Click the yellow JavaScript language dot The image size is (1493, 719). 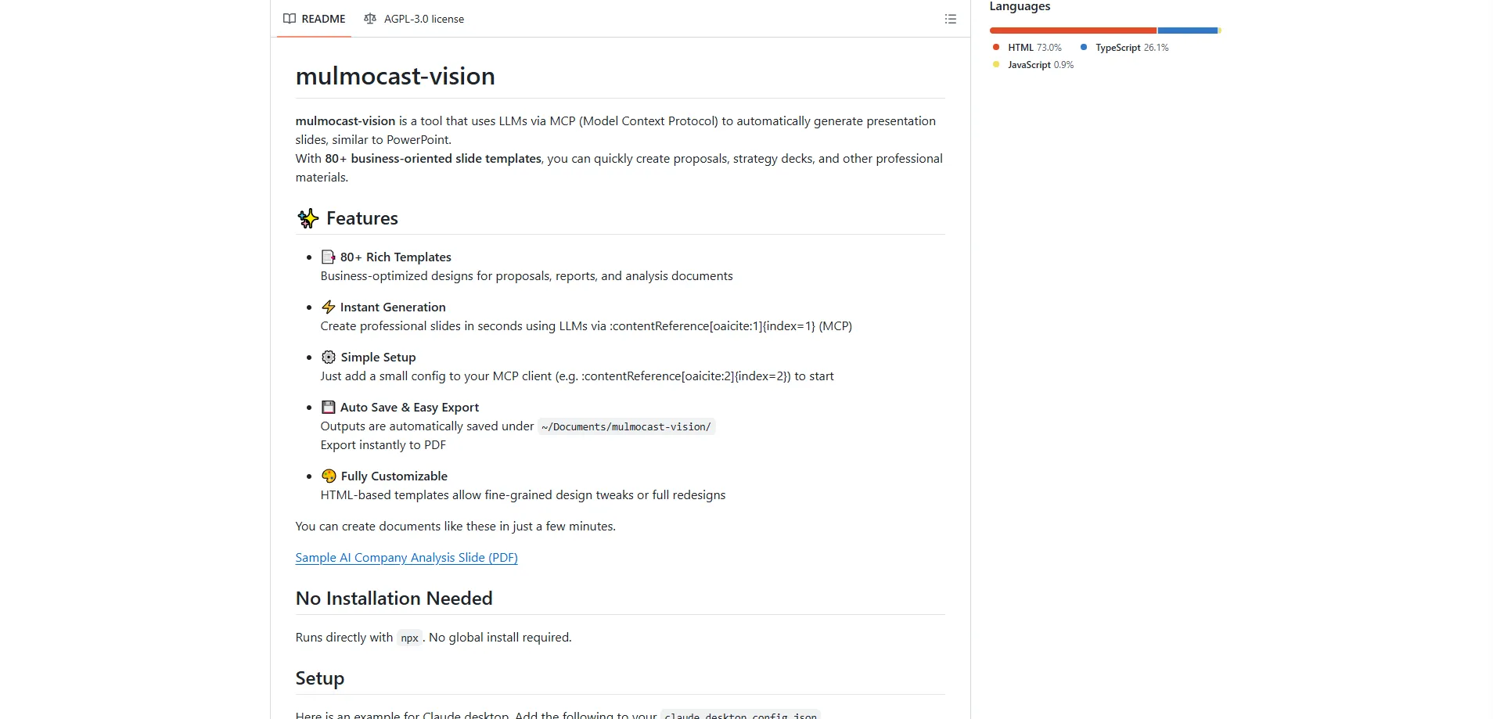994,65
